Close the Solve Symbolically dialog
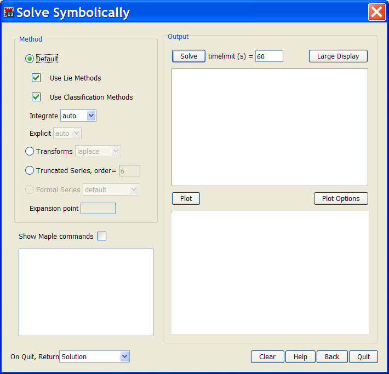 tap(376, 12)
